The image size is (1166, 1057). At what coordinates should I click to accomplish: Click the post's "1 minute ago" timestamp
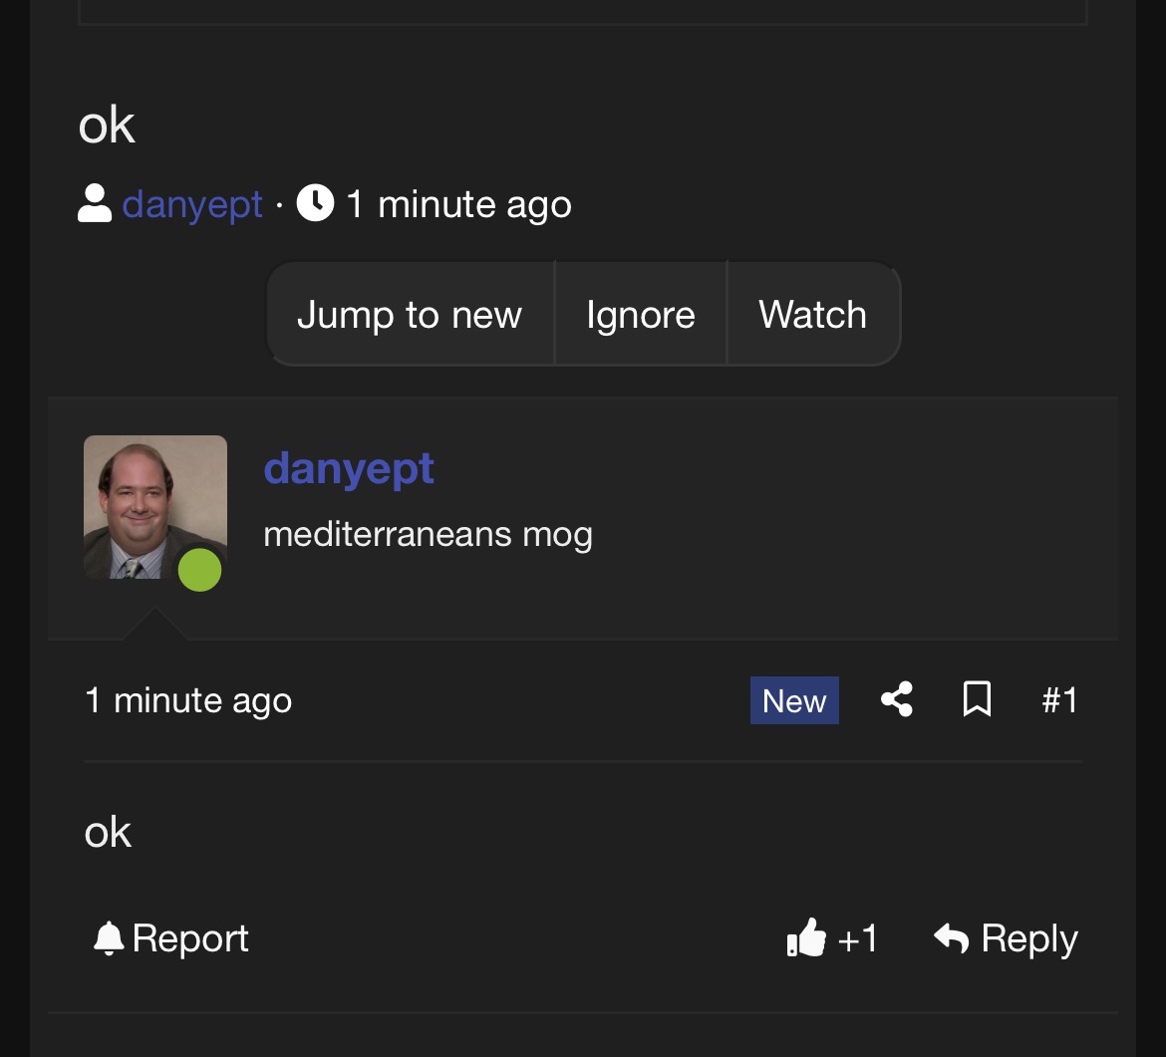188,700
